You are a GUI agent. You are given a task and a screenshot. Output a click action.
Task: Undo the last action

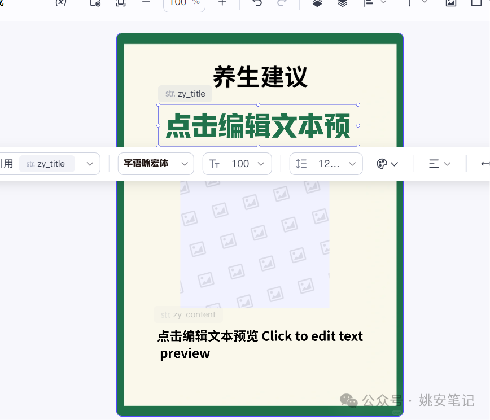pos(257,3)
